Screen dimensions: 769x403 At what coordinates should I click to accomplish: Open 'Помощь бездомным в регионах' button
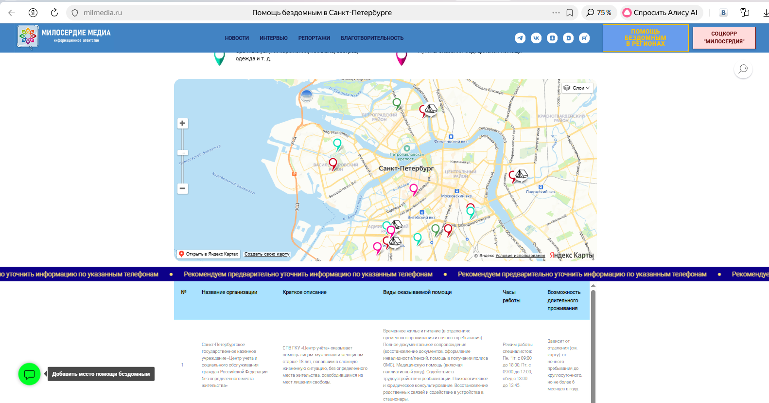(646, 37)
